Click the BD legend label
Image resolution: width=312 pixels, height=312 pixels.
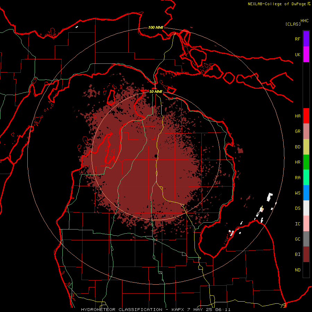(x=297, y=147)
